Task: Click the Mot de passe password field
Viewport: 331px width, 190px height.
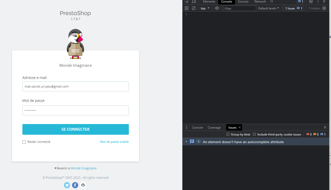Action: (76, 110)
